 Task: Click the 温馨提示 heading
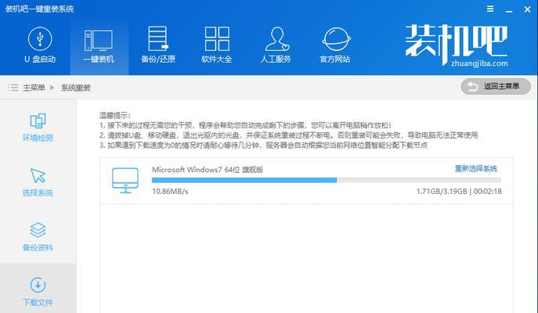(115, 115)
